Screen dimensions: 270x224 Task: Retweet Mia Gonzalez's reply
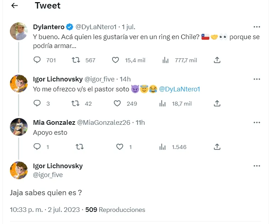coord(79,147)
